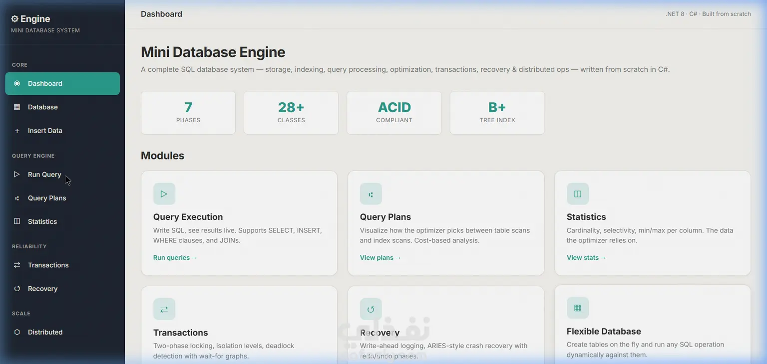This screenshot has height=364, width=767.
Task: Click the Dashboard radio-dot icon in sidebar
Action: tap(17, 83)
